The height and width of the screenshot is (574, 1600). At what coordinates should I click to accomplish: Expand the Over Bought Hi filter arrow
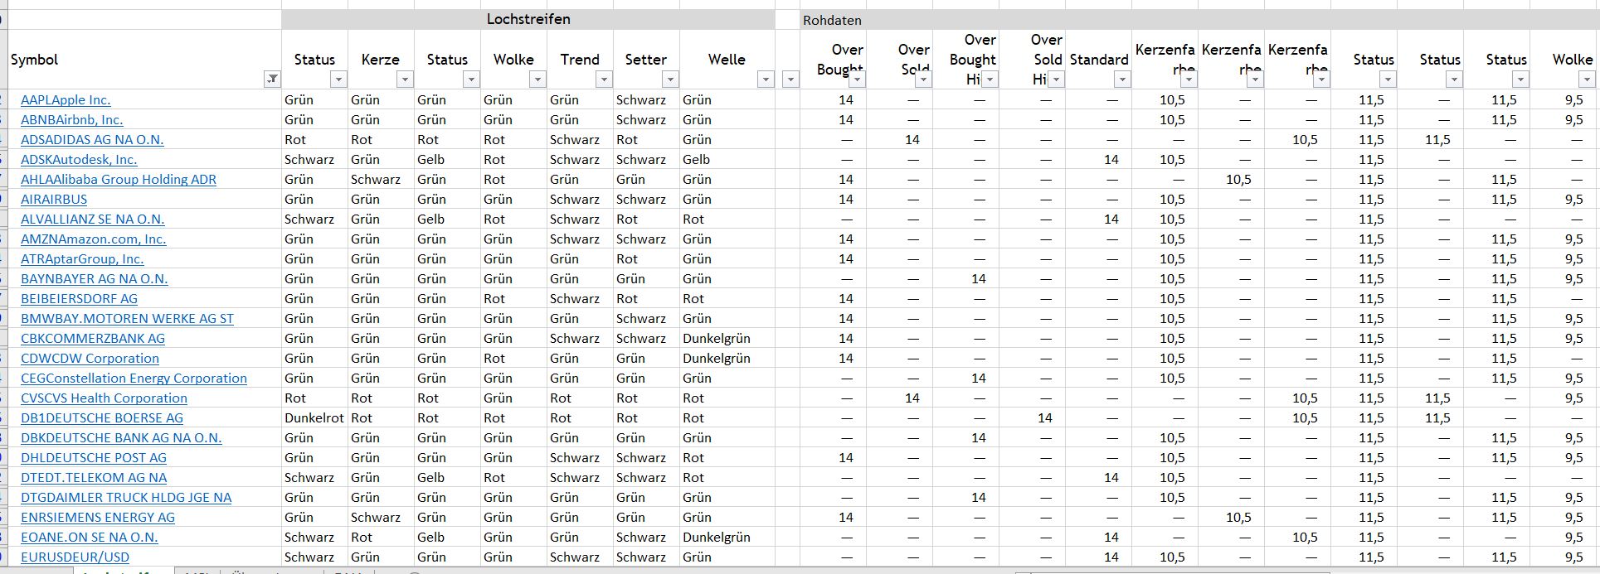(x=990, y=80)
